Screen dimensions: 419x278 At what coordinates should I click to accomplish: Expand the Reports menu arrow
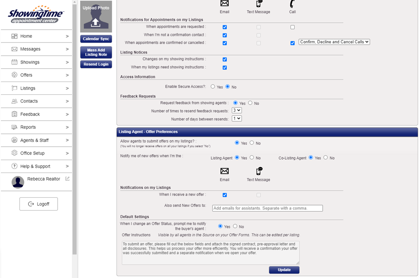point(67,127)
